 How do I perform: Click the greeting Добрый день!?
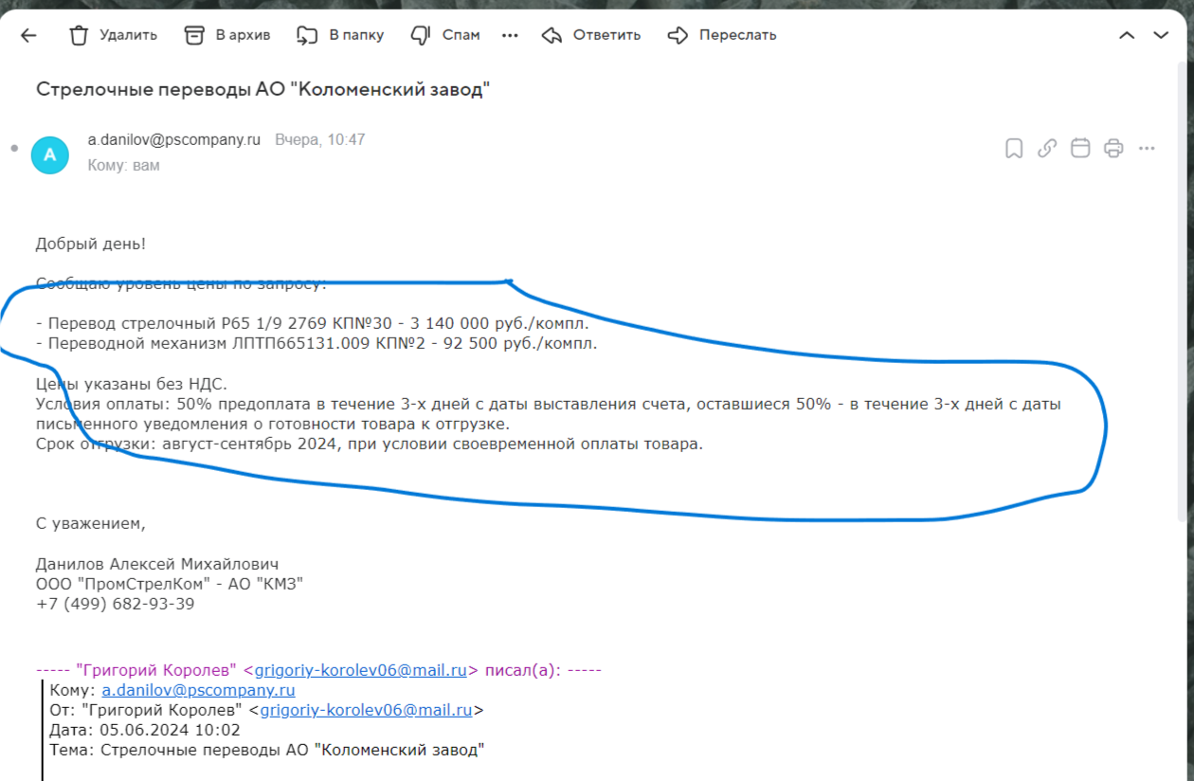[x=91, y=244]
